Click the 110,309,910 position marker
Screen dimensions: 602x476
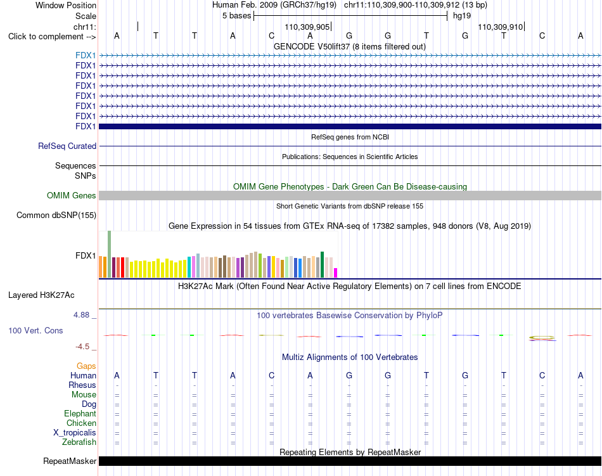[501, 27]
